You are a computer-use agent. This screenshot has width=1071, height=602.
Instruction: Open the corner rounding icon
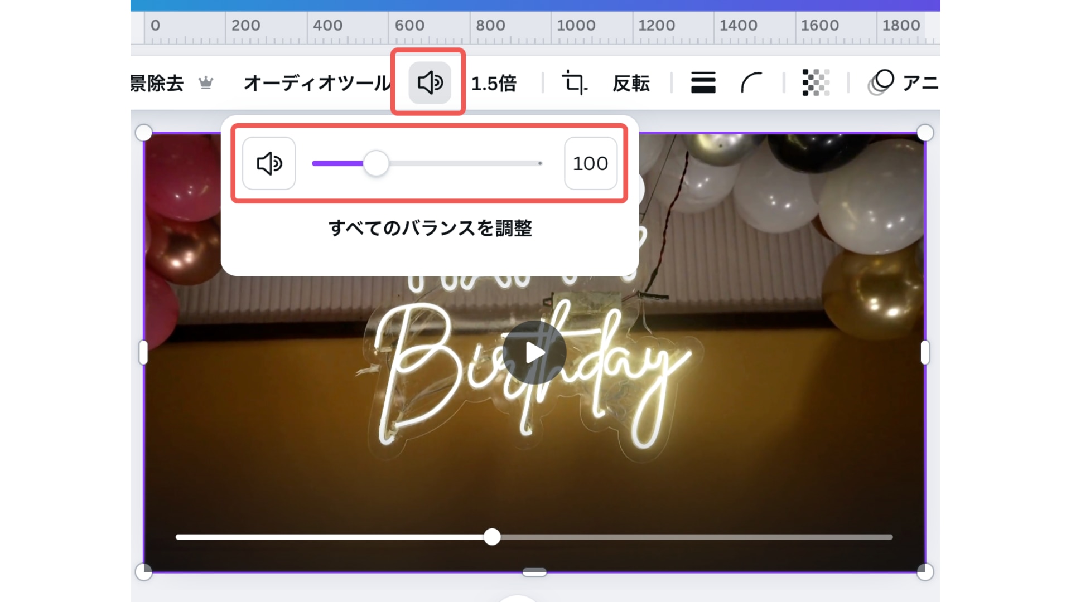751,83
